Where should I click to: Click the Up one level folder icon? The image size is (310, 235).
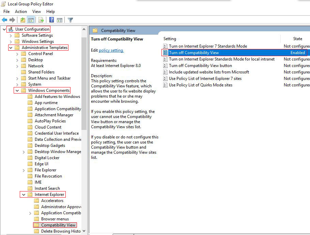(x=23, y=20)
